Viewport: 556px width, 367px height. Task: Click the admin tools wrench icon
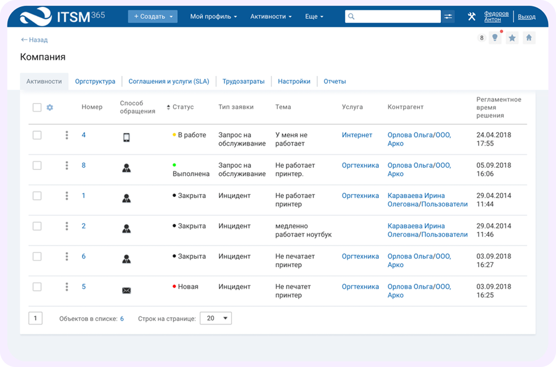[x=472, y=16]
